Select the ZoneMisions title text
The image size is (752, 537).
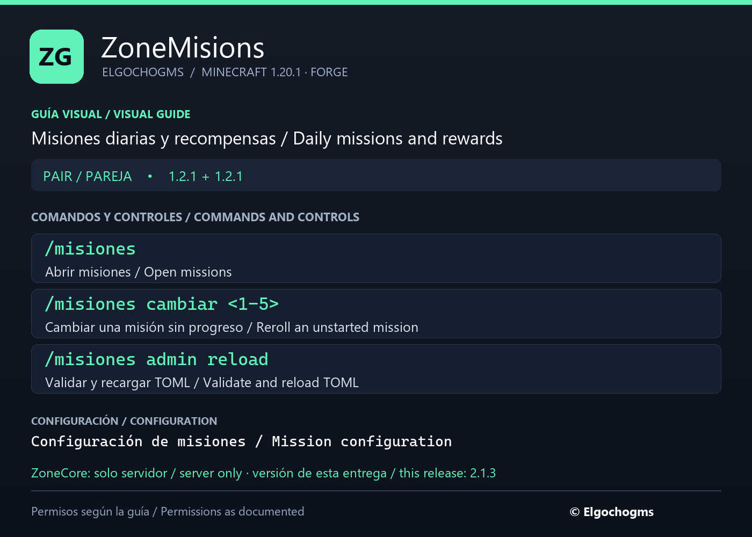point(183,48)
